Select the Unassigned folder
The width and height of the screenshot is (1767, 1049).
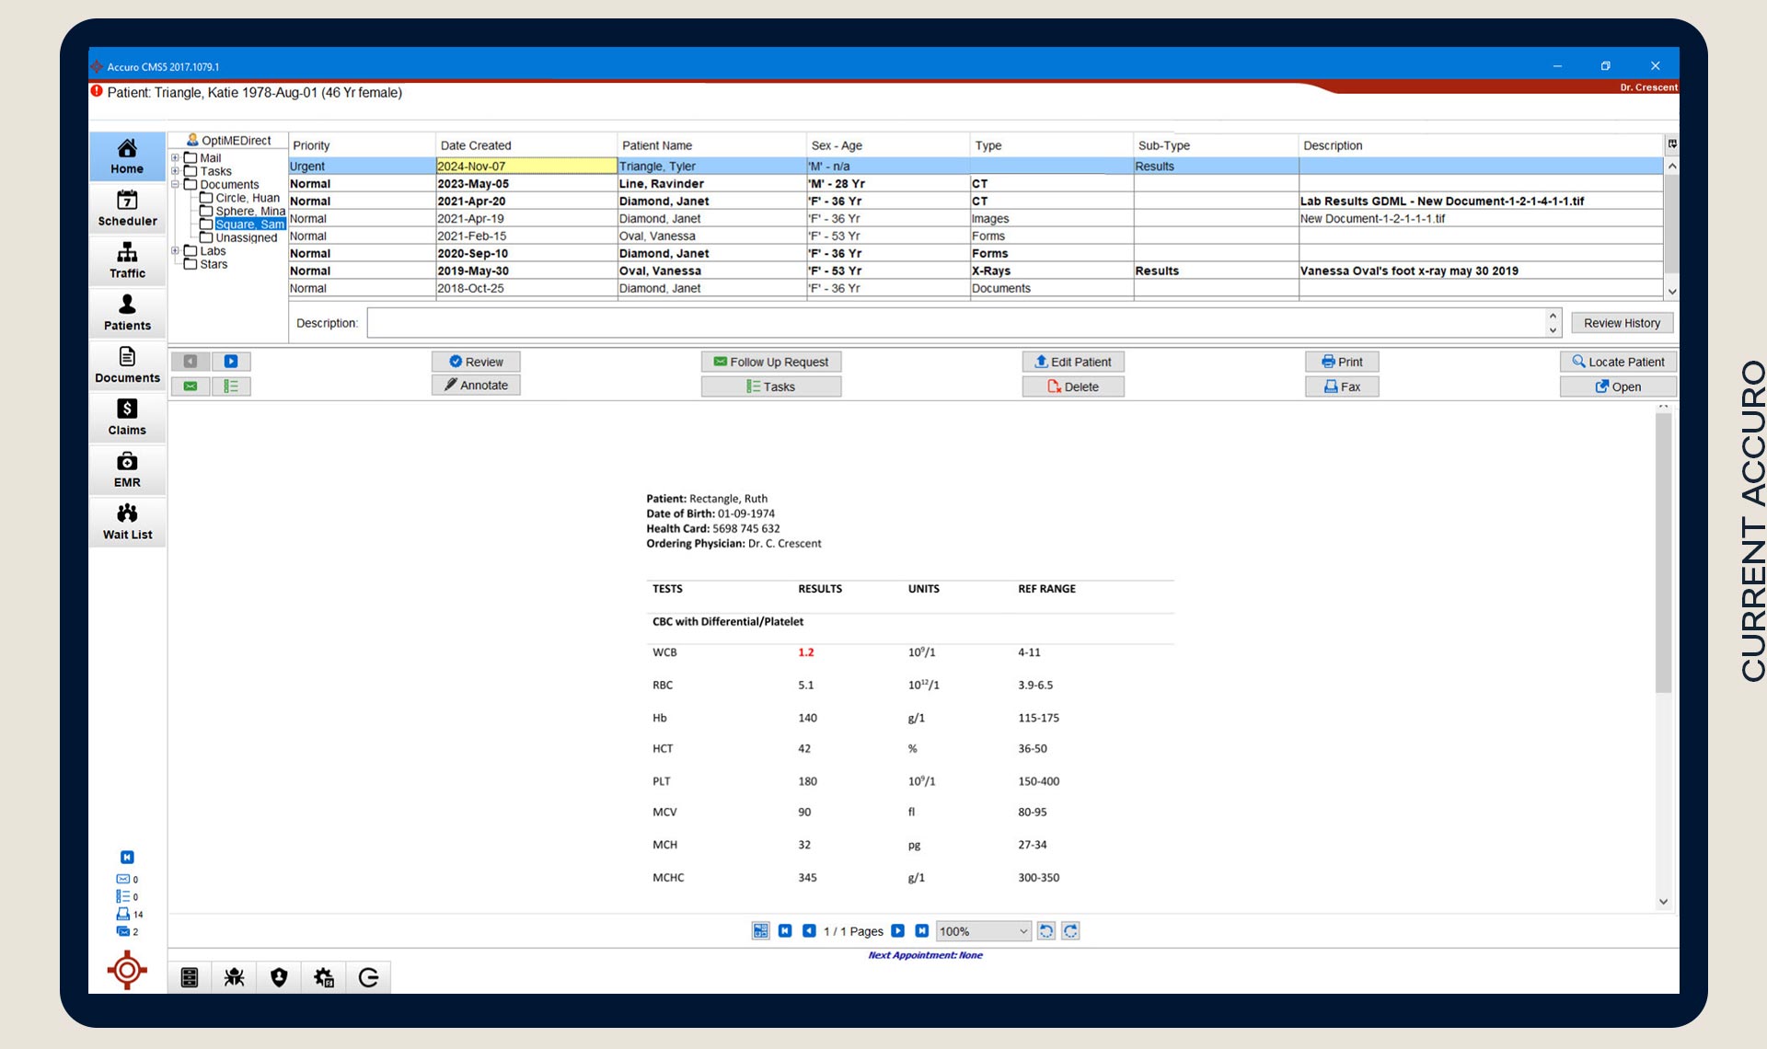point(238,237)
